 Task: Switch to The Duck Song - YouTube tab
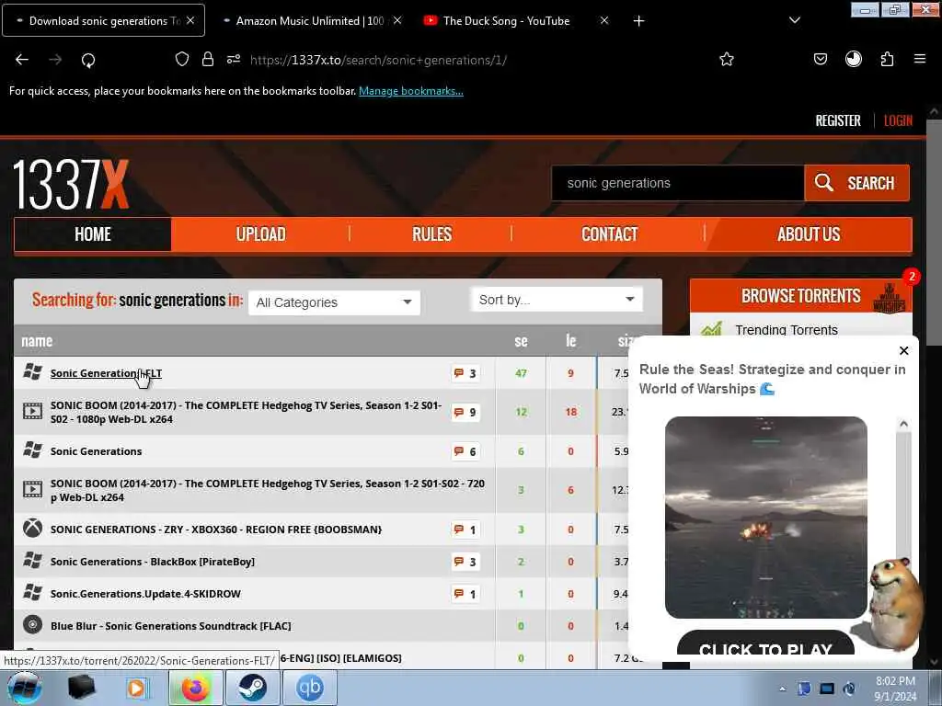pos(506,20)
